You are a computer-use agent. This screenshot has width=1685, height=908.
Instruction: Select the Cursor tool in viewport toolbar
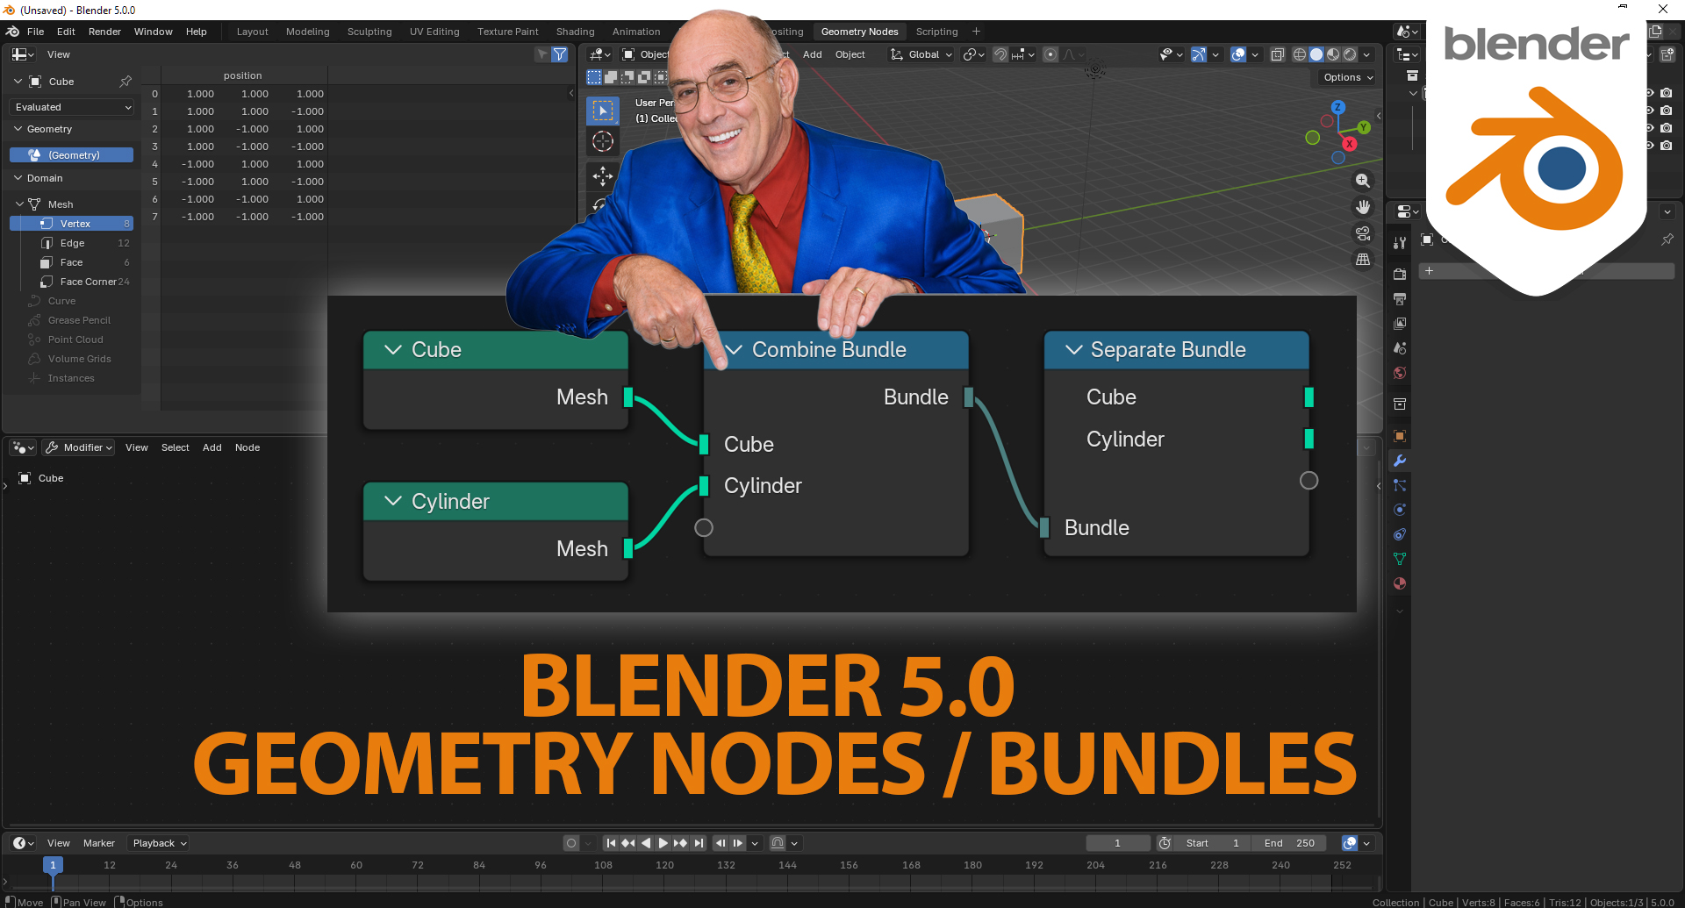click(602, 141)
